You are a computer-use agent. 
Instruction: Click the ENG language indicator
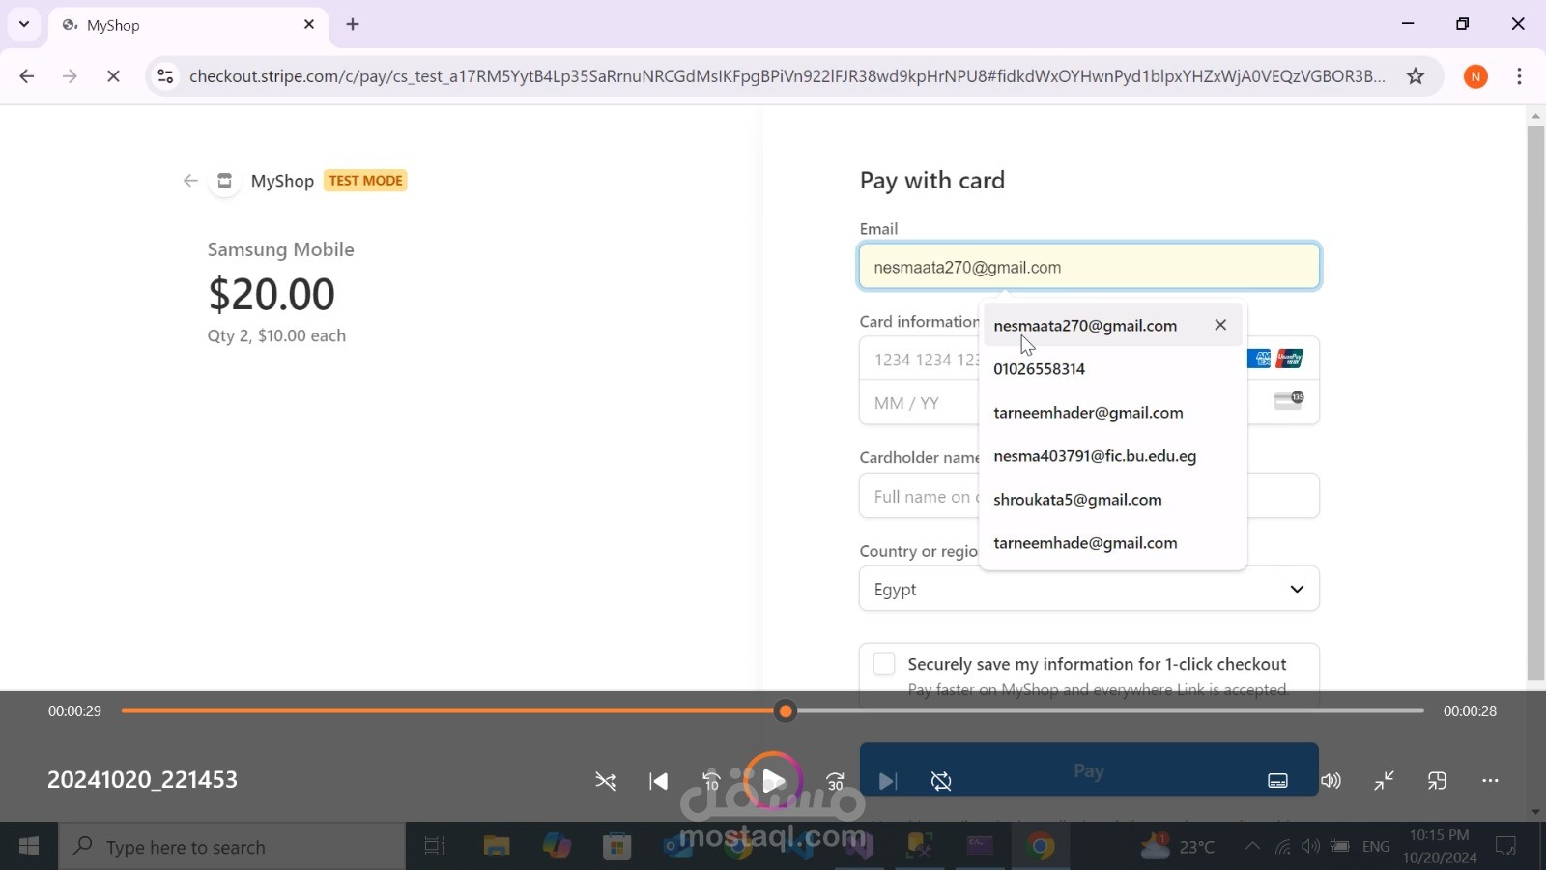(1376, 847)
